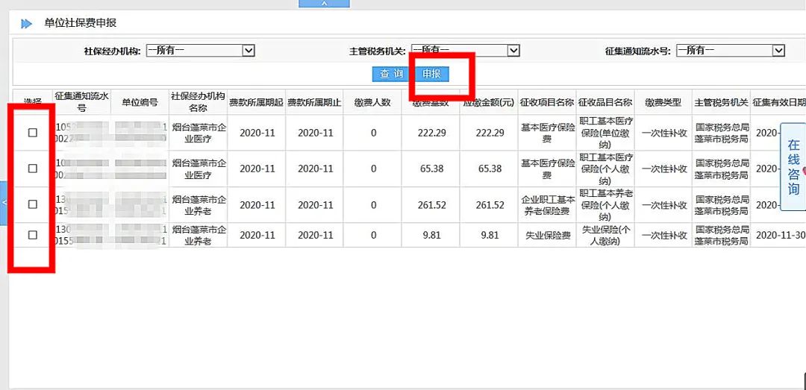Open the 主管税务机关 dropdown
Screen dimensions: 806x390
click(466, 51)
